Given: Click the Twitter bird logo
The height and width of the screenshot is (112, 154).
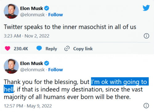Looking at the screenshot, I should coord(146,8).
